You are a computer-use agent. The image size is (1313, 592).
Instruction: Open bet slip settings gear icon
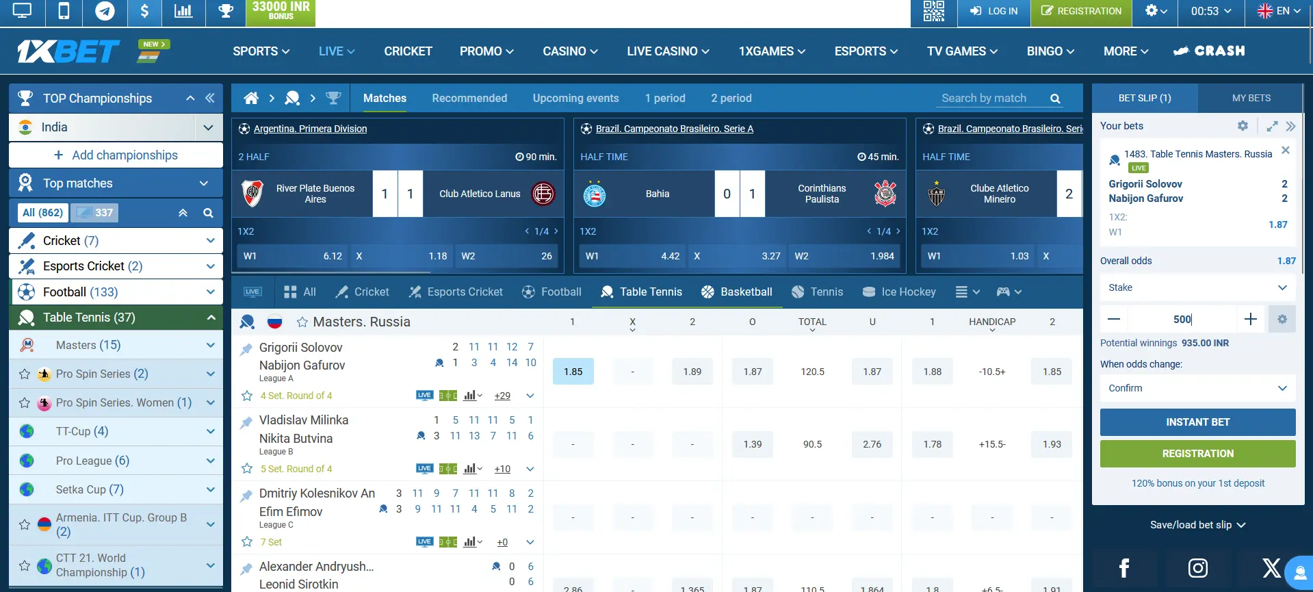click(x=1243, y=126)
